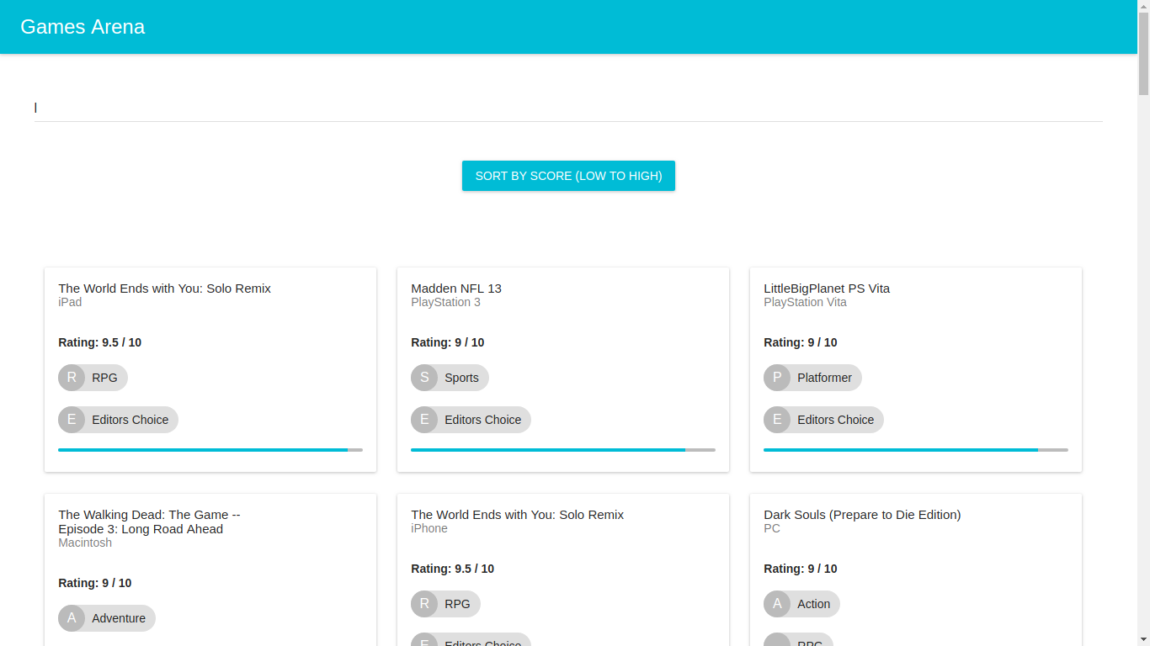
Task: Click Rating 9.5 / 10 on iPad Solo Remix card
Action: (100, 342)
